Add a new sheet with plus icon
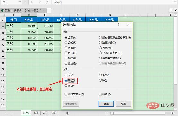 click(67, 113)
